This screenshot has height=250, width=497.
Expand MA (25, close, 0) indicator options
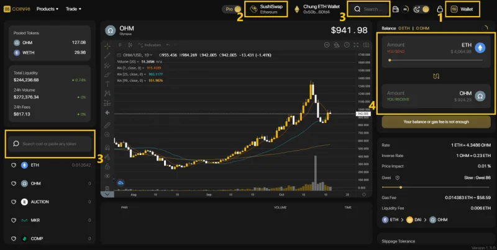pos(145,74)
